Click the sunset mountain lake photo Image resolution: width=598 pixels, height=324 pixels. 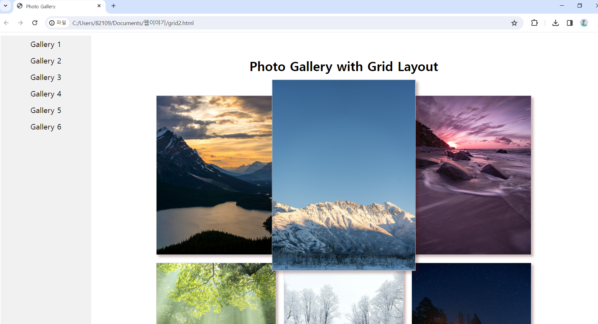tap(214, 175)
